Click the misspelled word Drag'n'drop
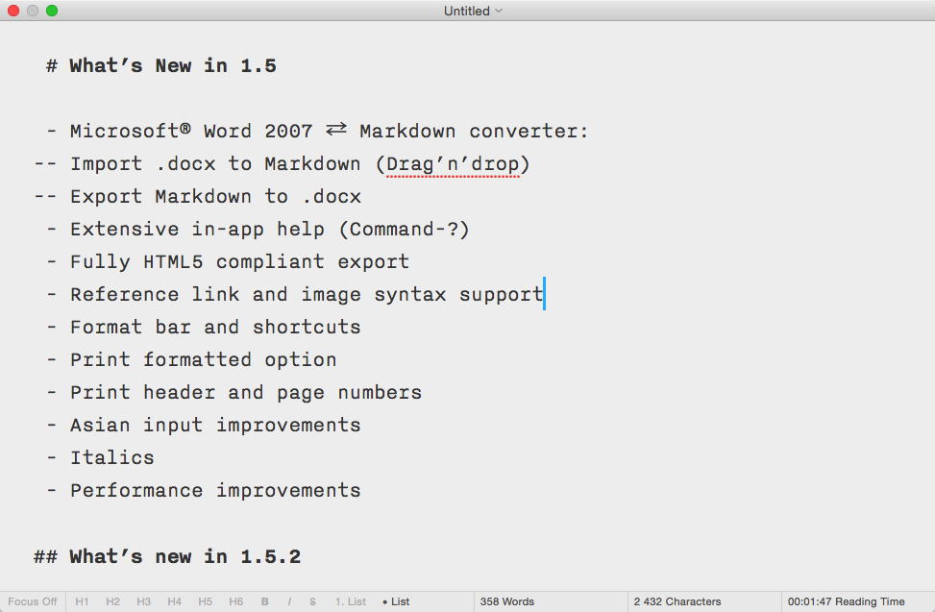The width and height of the screenshot is (935, 612). click(x=454, y=164)
